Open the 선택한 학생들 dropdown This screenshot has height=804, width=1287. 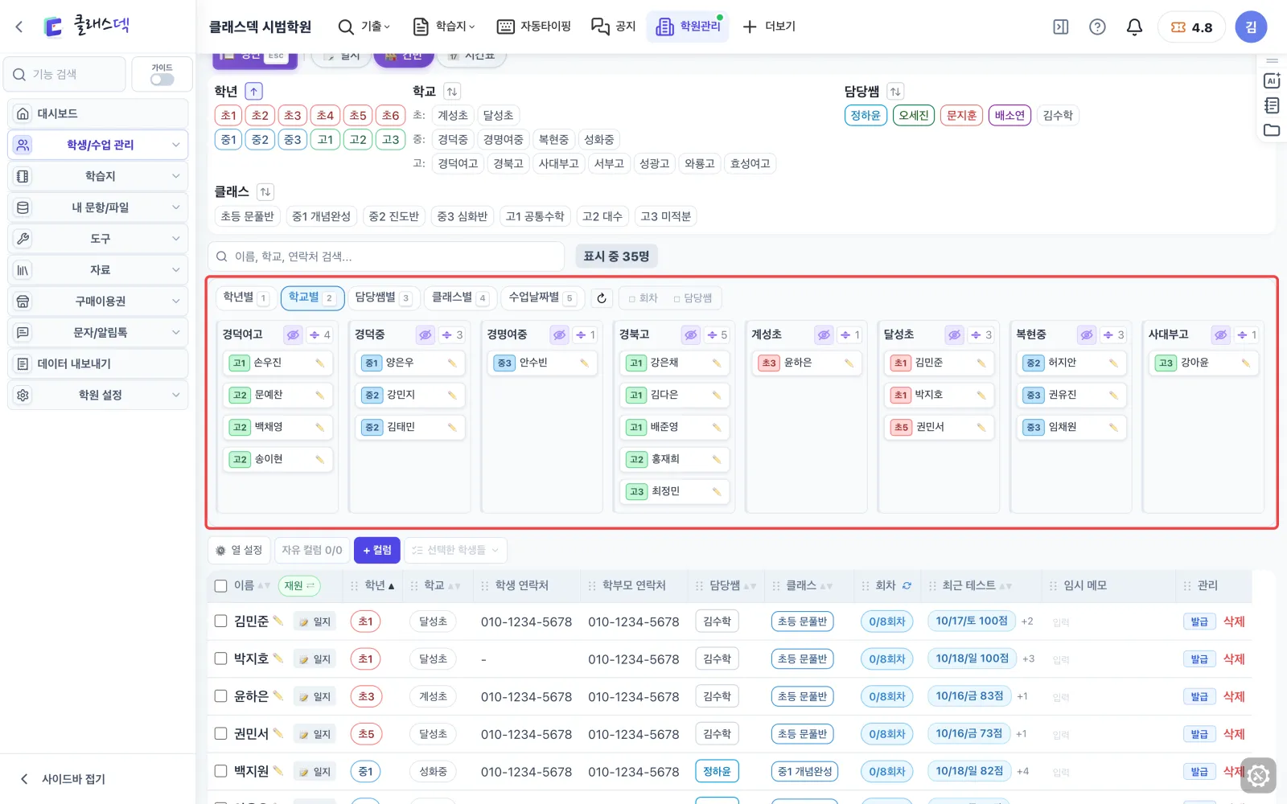455,550
